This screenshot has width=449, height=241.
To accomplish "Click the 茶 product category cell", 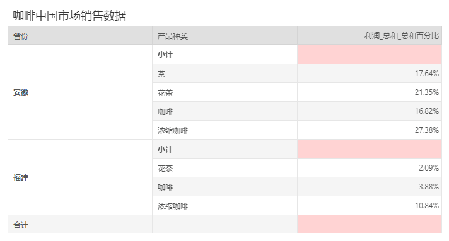I will 224,74.
